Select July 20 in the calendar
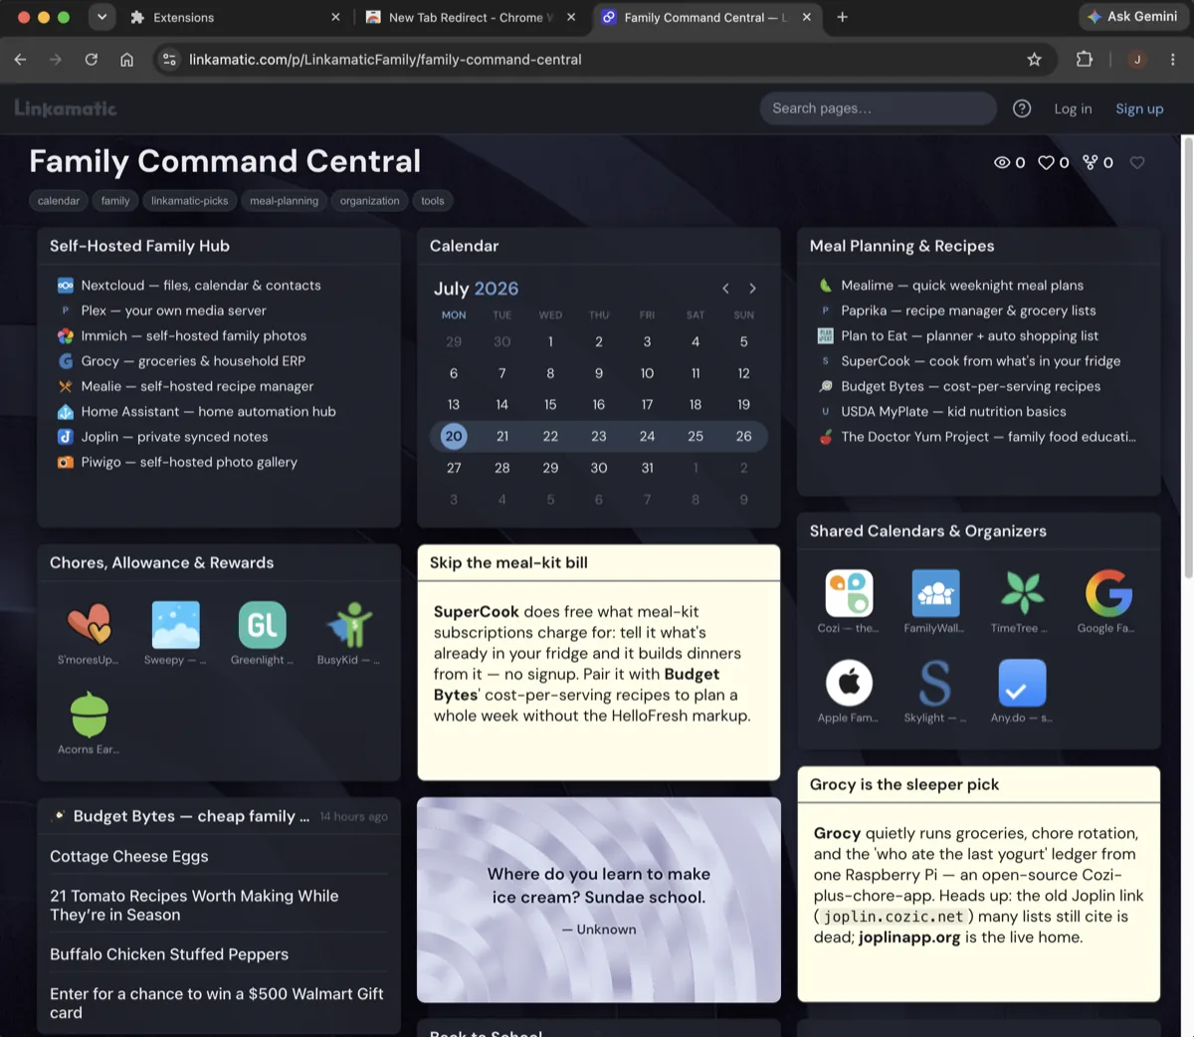1194x1037 pixels. 454,436
